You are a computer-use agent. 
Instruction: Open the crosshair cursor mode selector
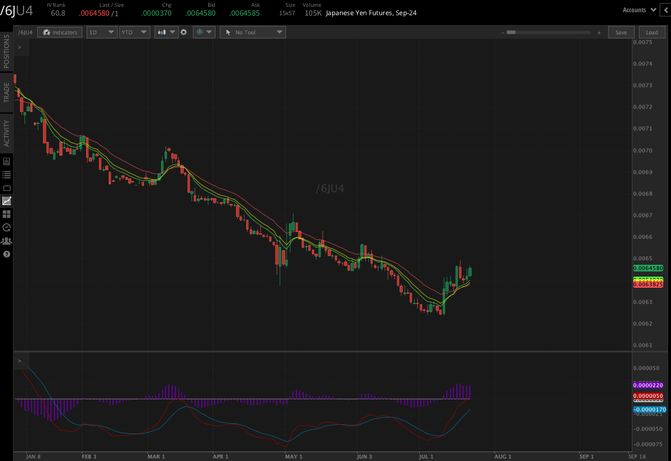[x=204, y=32]
